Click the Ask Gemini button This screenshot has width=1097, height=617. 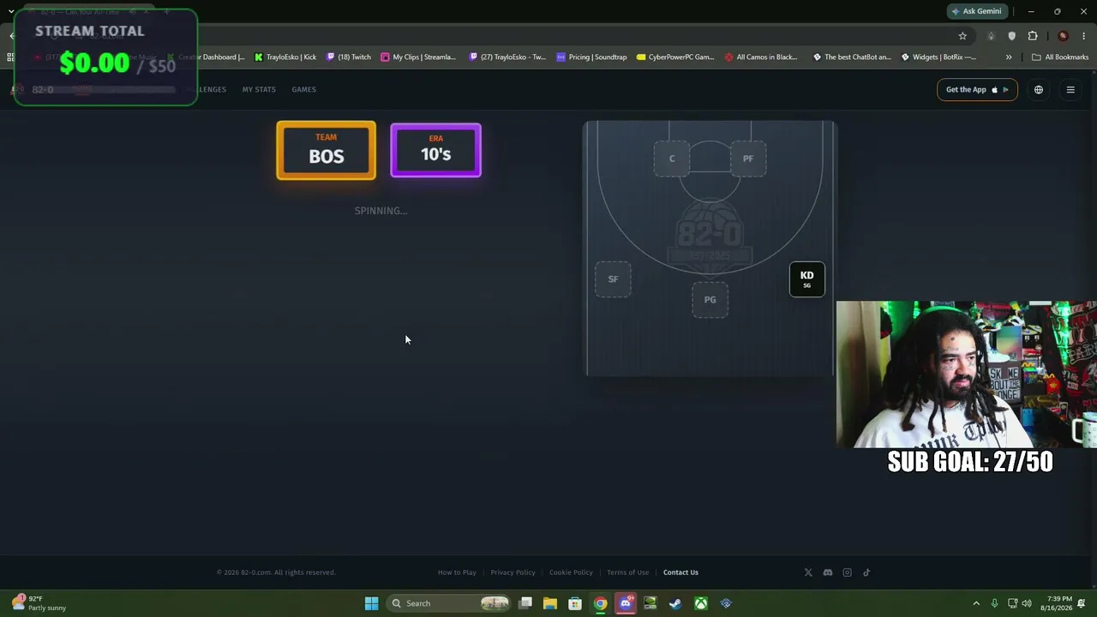point(976,11)
